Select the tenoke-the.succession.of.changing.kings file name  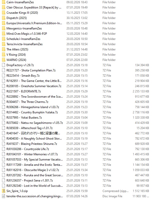[35, 196]
